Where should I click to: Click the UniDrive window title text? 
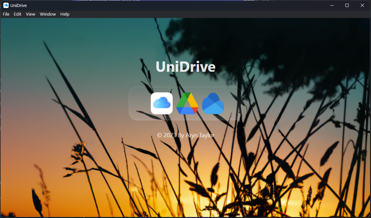click(19, 5)
